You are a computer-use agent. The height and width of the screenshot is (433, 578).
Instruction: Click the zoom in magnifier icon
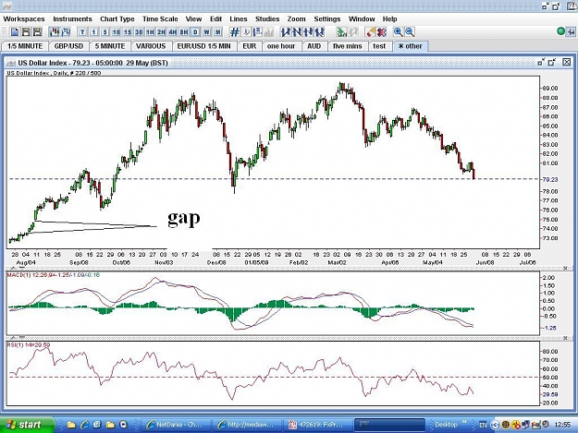click(x=398, y=32)
